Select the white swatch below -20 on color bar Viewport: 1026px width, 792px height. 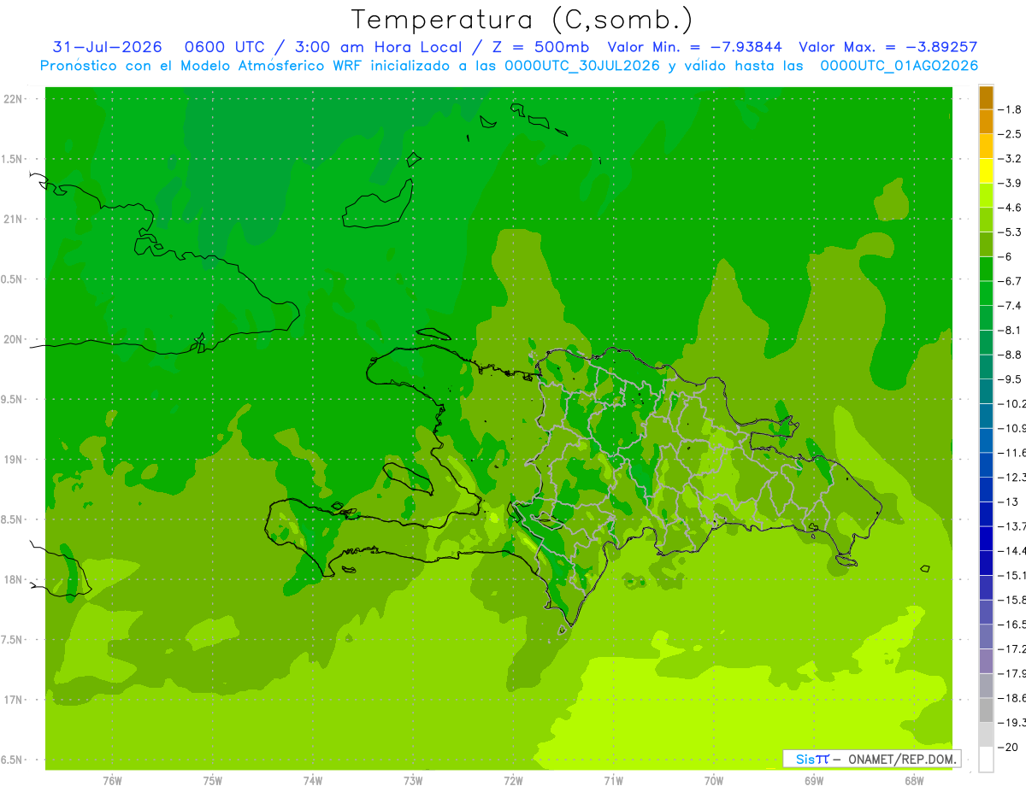coord(986,759)
